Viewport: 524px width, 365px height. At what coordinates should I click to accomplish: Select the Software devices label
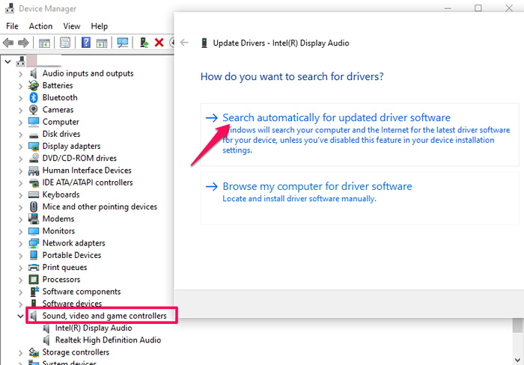click(72, 304)
